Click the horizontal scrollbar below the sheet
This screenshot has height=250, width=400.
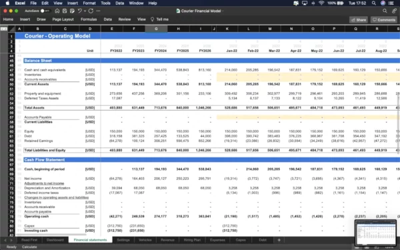[x=51, y=235]
